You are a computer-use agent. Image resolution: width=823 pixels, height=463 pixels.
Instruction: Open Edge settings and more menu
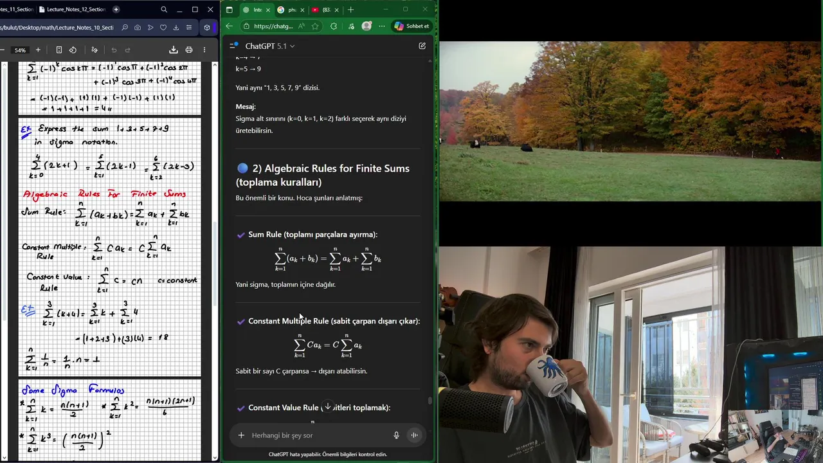[x=381, y=26]
